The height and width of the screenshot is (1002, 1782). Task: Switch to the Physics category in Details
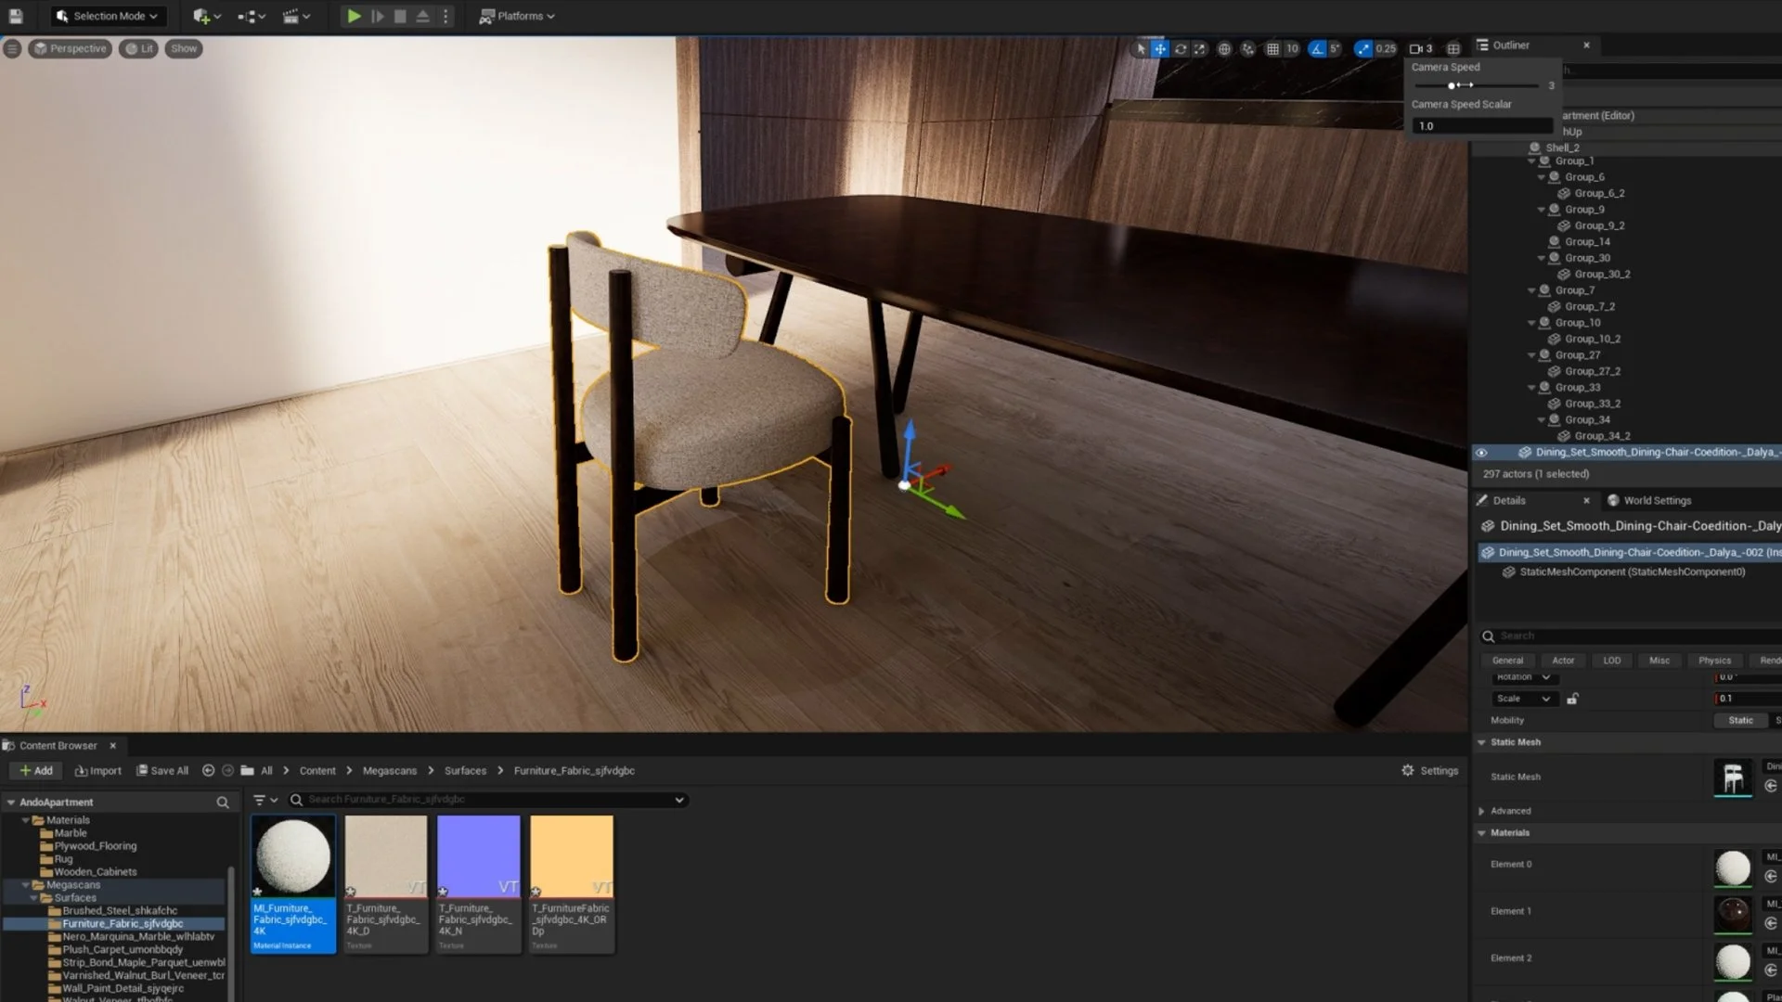(1714, 660)
